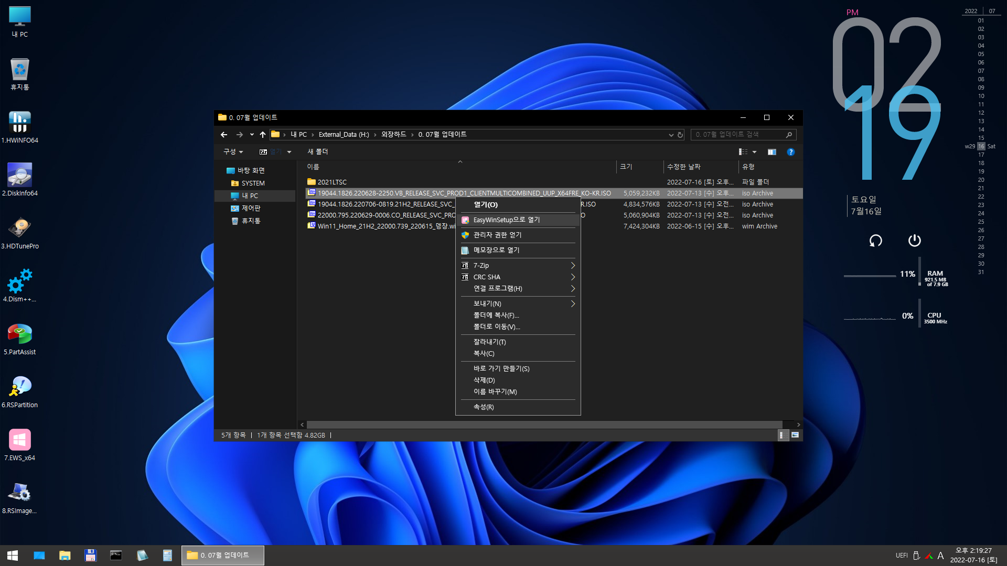
Task: Click the horizontal scrollbar in file list
Action: (544, 424)
